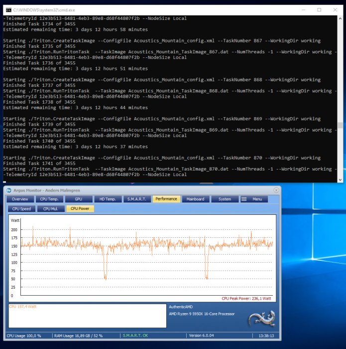Viewport: 346px width, 349px height.
Task: Click the CPU Peak Power 236,1 Watt label
Action: (246, 299)
